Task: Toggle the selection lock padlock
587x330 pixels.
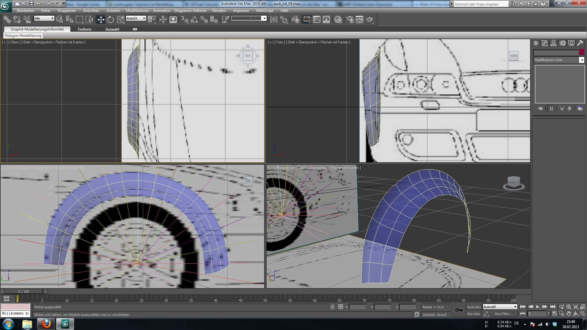Action: click(x=332, y=307)
